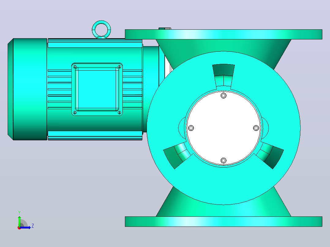The image size is (330, 247).
Task: Pick bottom-right screw of terminal box
Action: pyautogui.click(x=119, y=113)
